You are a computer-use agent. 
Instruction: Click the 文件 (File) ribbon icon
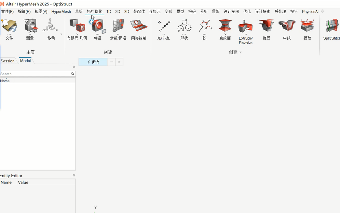[9, 27]
